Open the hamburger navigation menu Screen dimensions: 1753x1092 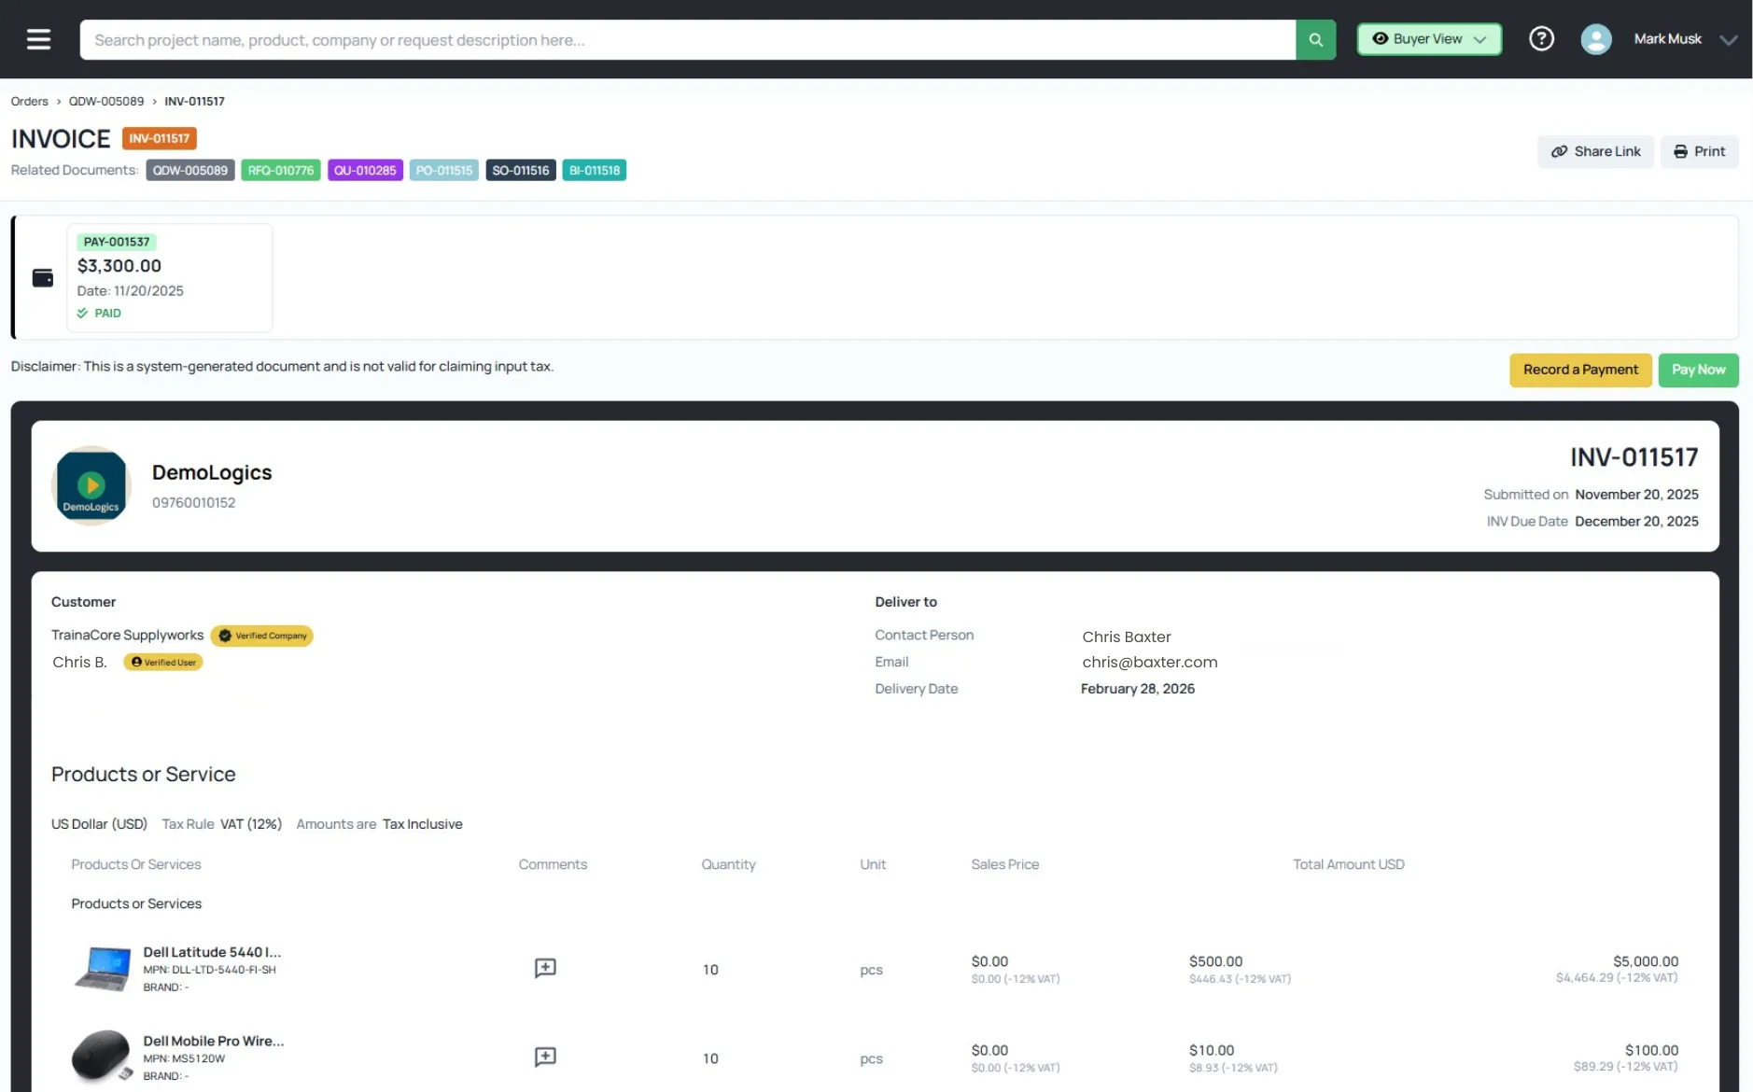tap(38, 39)
